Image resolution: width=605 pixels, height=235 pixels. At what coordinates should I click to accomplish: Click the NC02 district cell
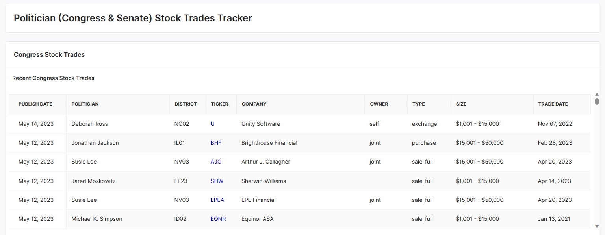pyautogui.click(x=187, y=124)
